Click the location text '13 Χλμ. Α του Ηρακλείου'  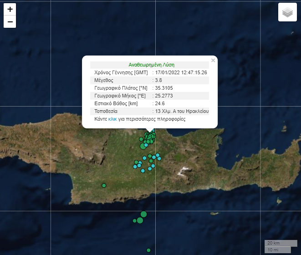coord(182,111)
